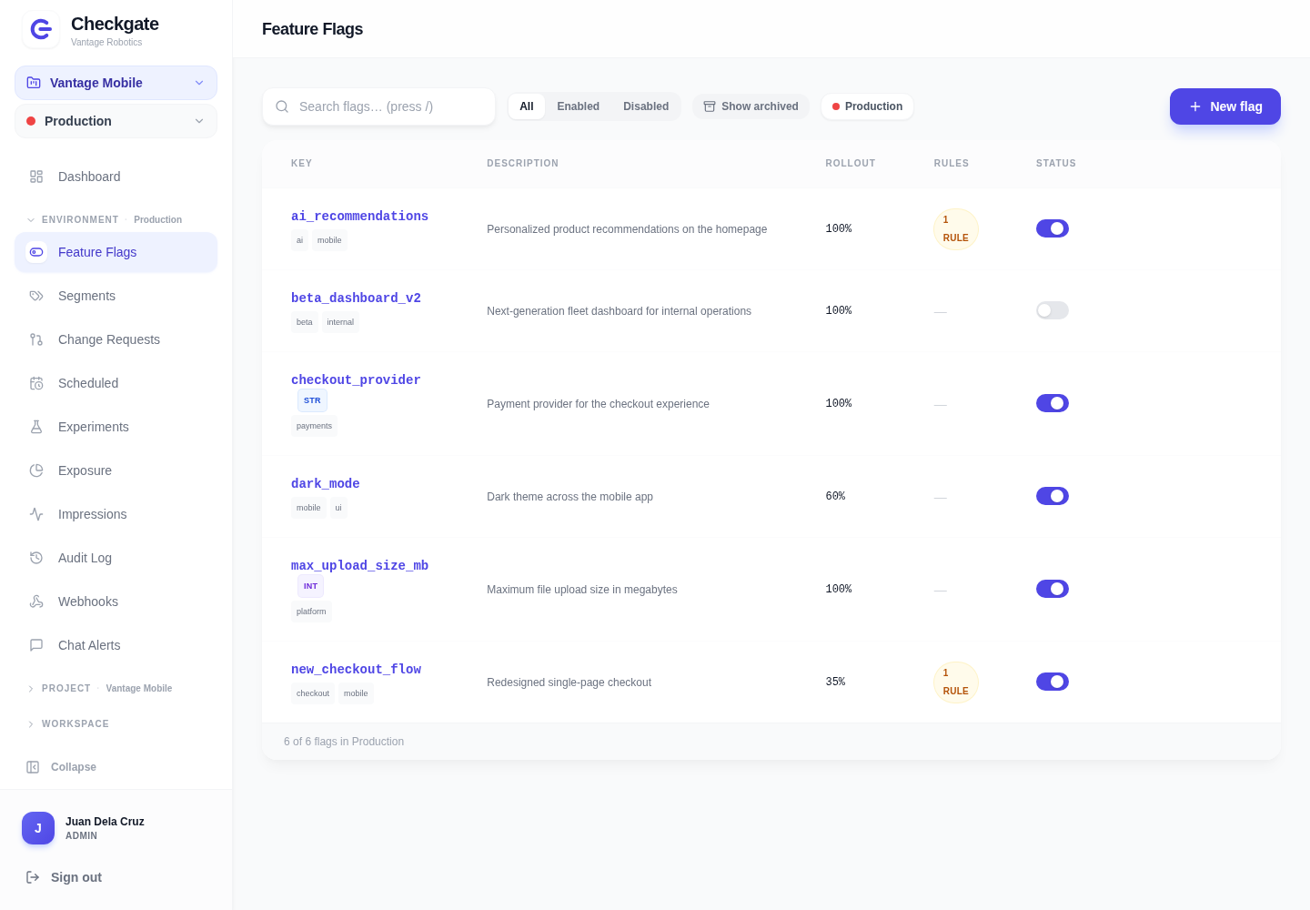This screenshot has width=1310, height=910.
Task: Disable the ai_recommendations flag toggle
Action: [1053, 228]
